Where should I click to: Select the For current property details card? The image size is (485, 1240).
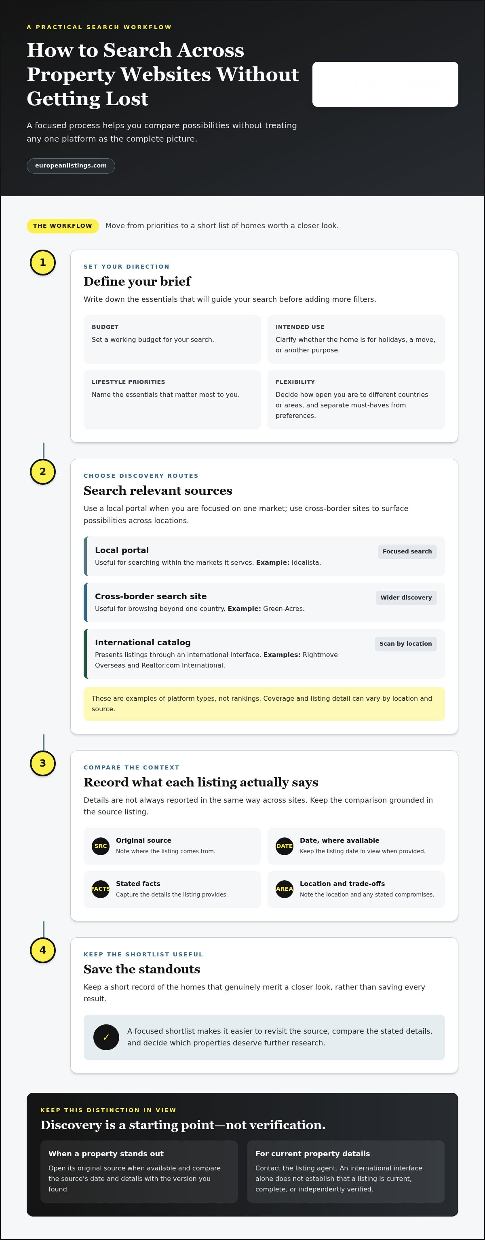click(346, 1171)
